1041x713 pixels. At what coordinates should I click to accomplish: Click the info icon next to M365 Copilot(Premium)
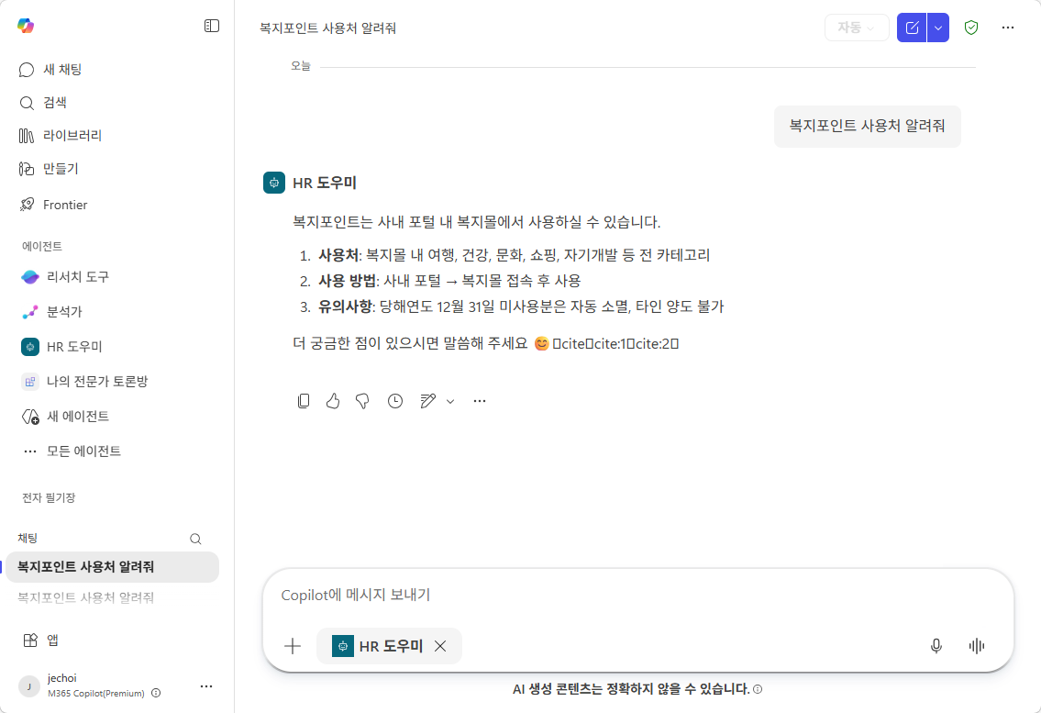[x=156, y=693]
